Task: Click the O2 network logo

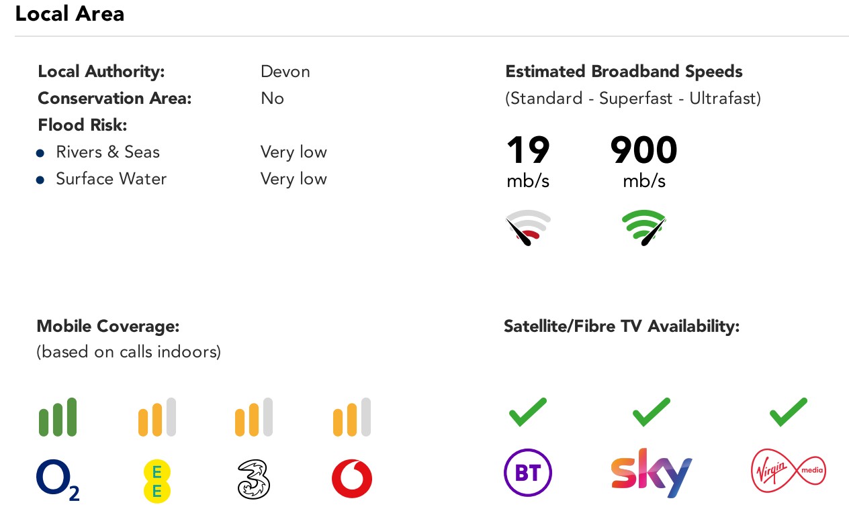Action: pos(57,480)
